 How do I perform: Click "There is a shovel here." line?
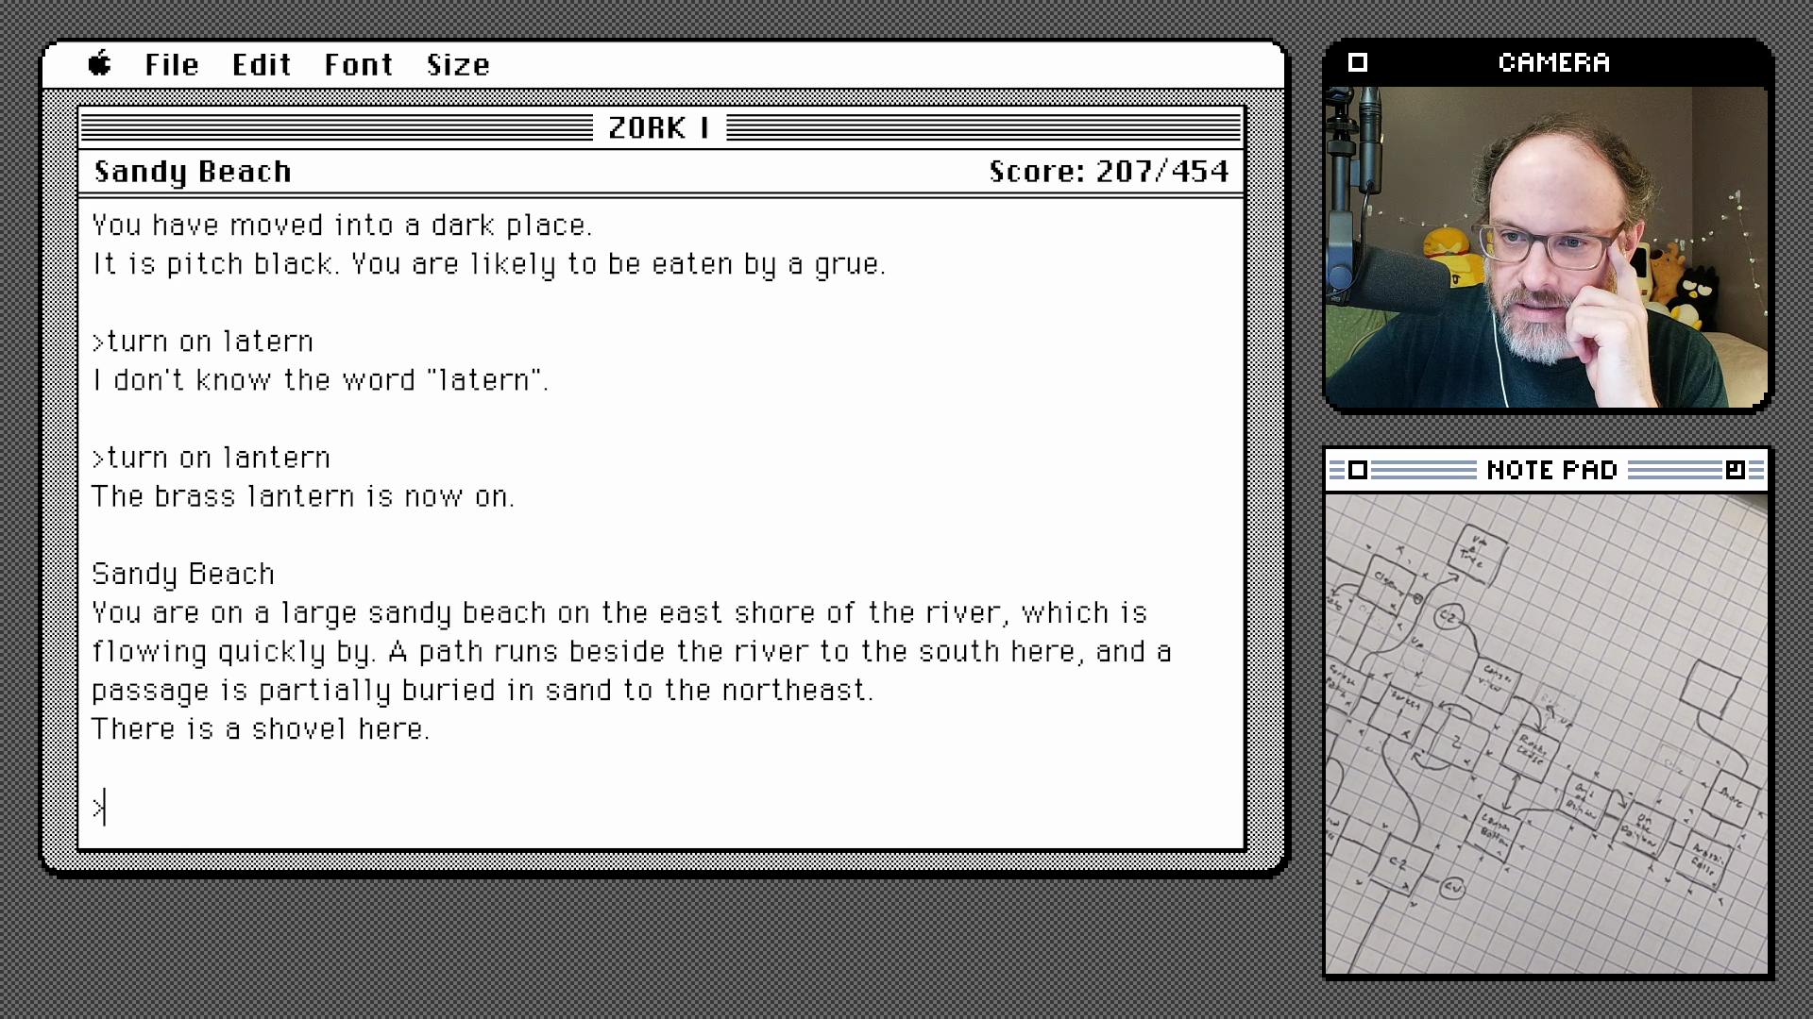pyautogui.click(x=261, y=729)
